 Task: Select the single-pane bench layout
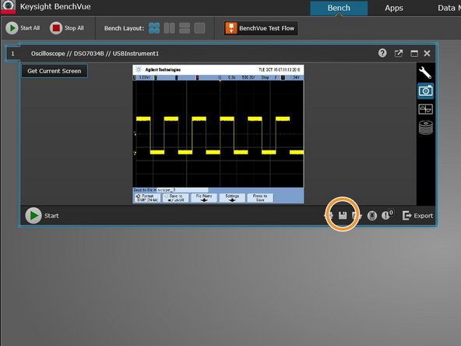(x=199, y=28)
